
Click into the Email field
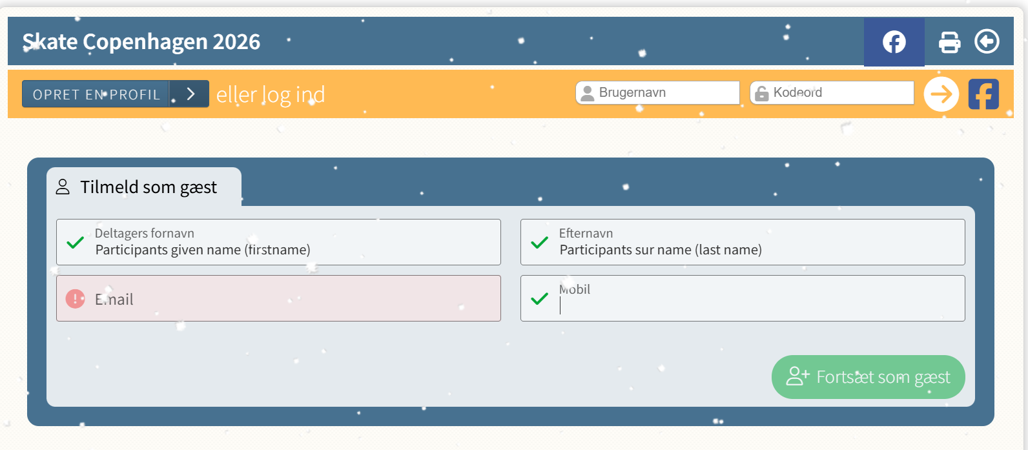pyautogui.click(x=291, y=299)
